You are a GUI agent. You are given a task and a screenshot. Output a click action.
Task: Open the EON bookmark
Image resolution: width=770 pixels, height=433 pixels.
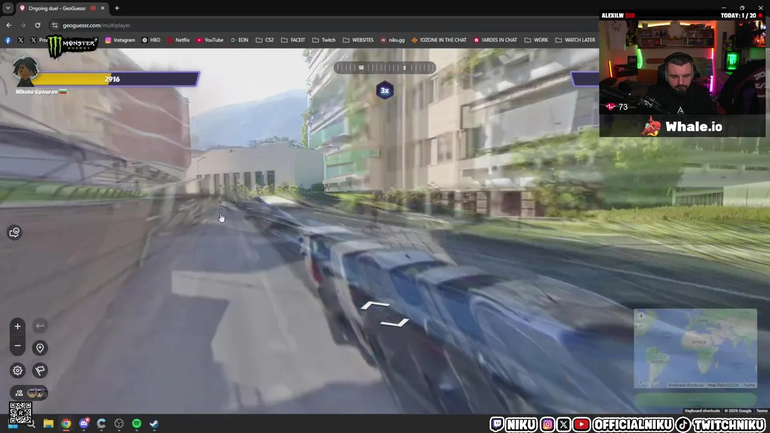(x=239, y=40)
